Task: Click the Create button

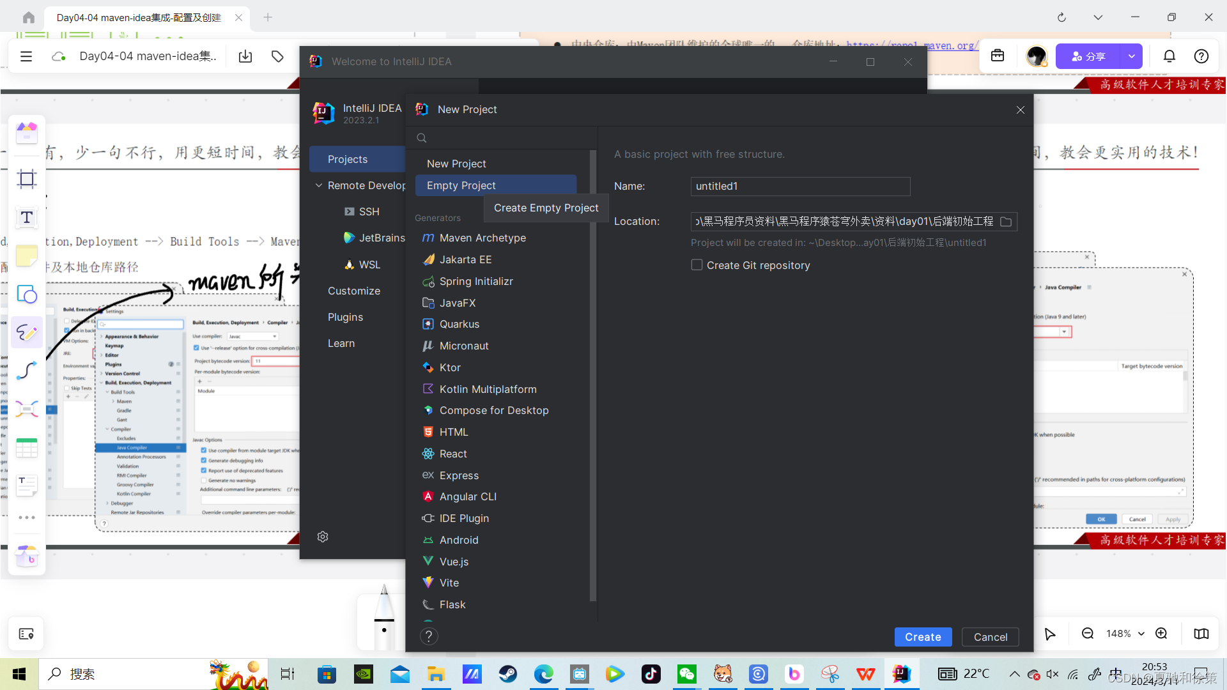Action: [923, 637]
